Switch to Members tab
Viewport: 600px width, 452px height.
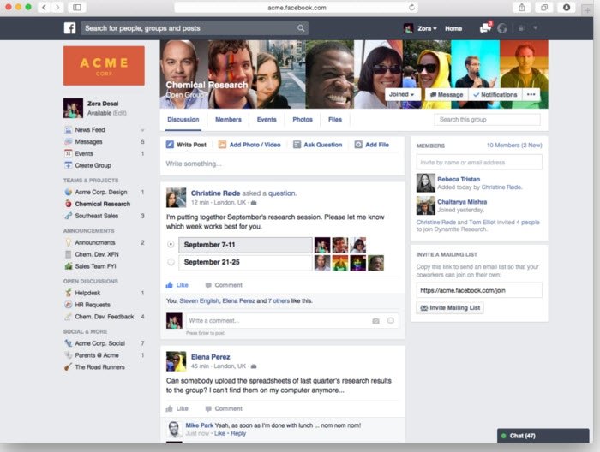point(228,120)
